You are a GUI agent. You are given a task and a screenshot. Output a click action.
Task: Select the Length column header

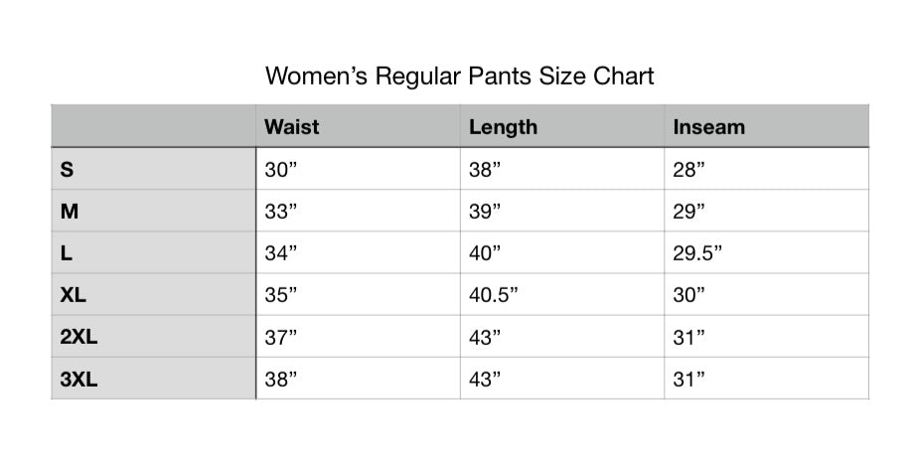(503, 127)
